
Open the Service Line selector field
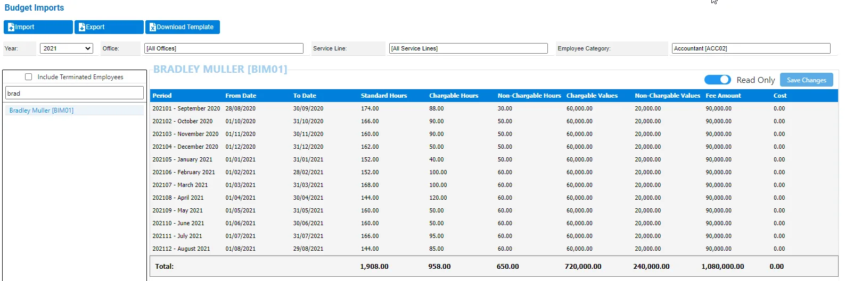(469, 48)
